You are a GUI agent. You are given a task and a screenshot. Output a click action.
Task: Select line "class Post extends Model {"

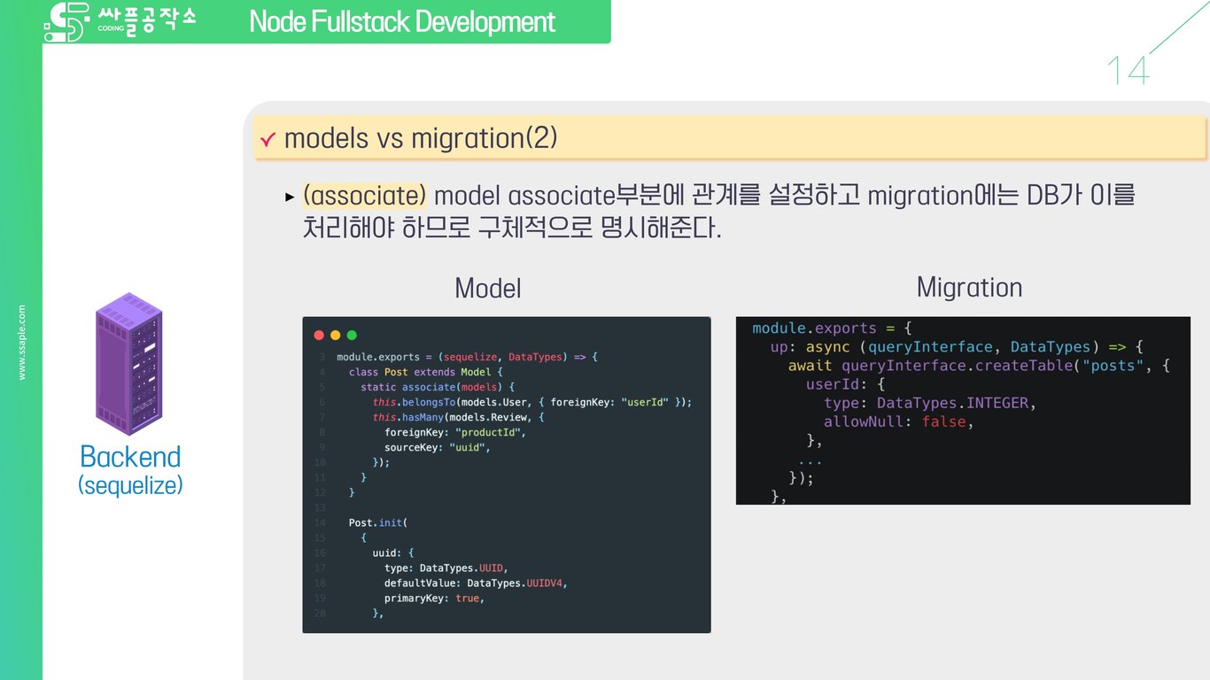(425, 372)
